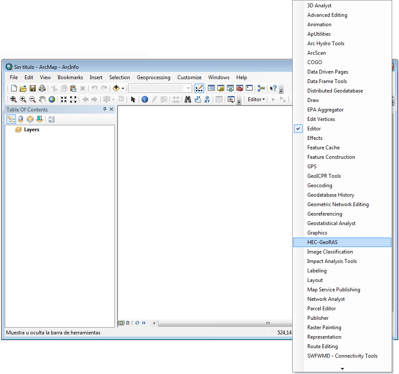399x374 pixels.
Task: Choose Arc Hydro Tools toolbar entry
Action: coord(342,43)
